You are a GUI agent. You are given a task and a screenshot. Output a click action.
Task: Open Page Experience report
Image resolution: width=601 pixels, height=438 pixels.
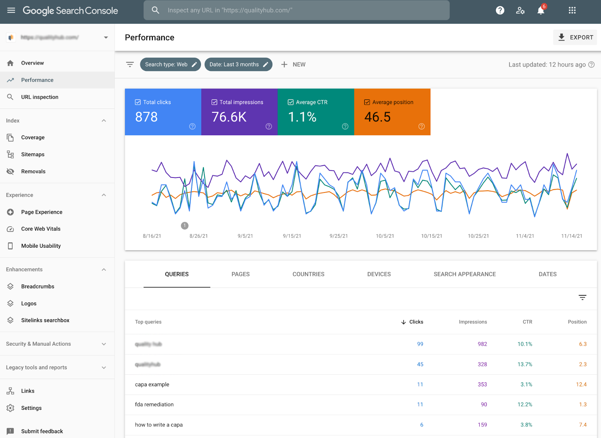pyautogui.click(x=42, y=212)
